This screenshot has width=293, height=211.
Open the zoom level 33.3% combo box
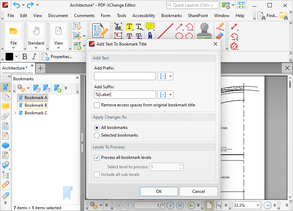click(x=246, y=205)
